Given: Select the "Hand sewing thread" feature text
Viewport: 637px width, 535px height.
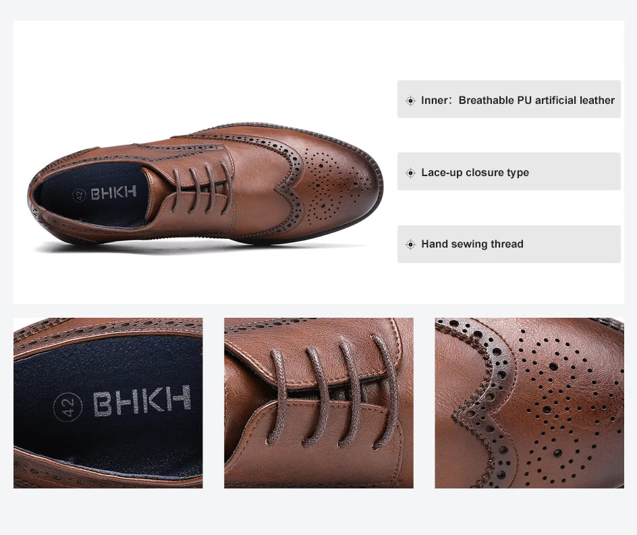Looking at the screenshot, I should click(x=472, y=244).
